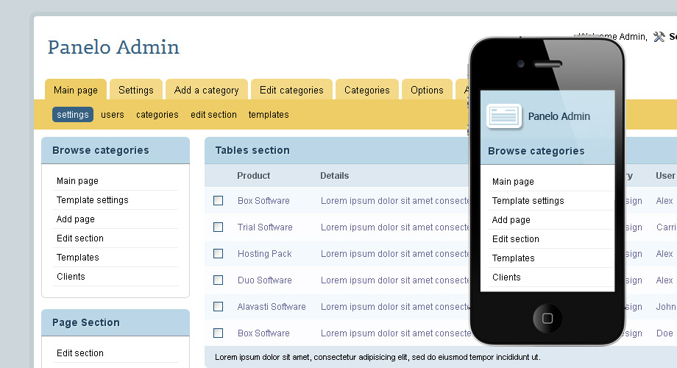Click the tools icon beside Welcome Admin

[x=659, y=37]
